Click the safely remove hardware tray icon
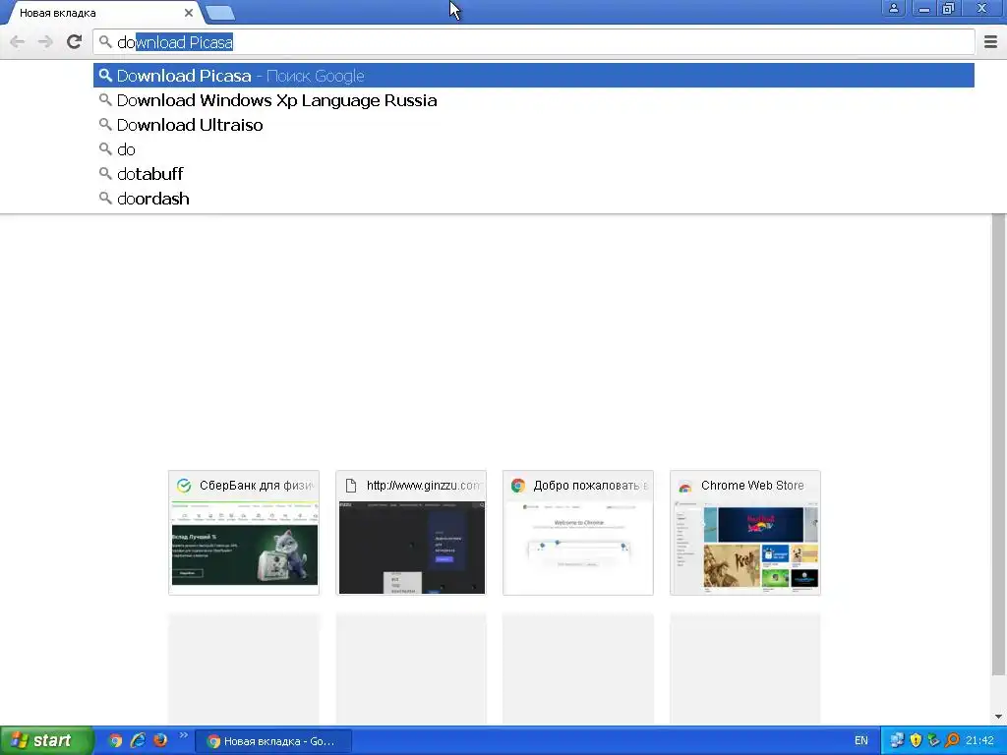This screenshot has height=755, width=1007. [x=934, y=741]
